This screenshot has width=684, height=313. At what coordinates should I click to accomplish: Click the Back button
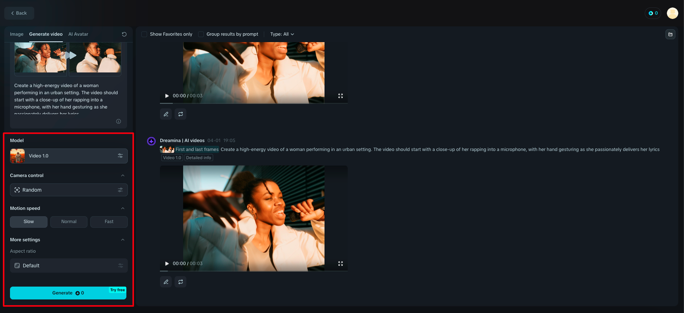click(19, 13)
